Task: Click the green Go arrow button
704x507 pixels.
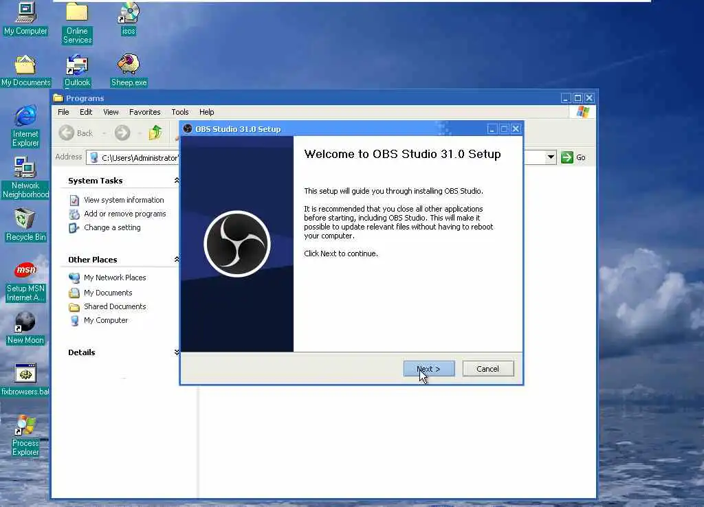Action: (x=567, y=157)
